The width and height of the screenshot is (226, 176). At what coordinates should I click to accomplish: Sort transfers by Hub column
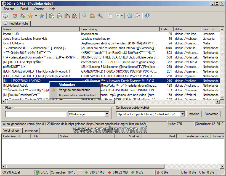coord(44,136)
